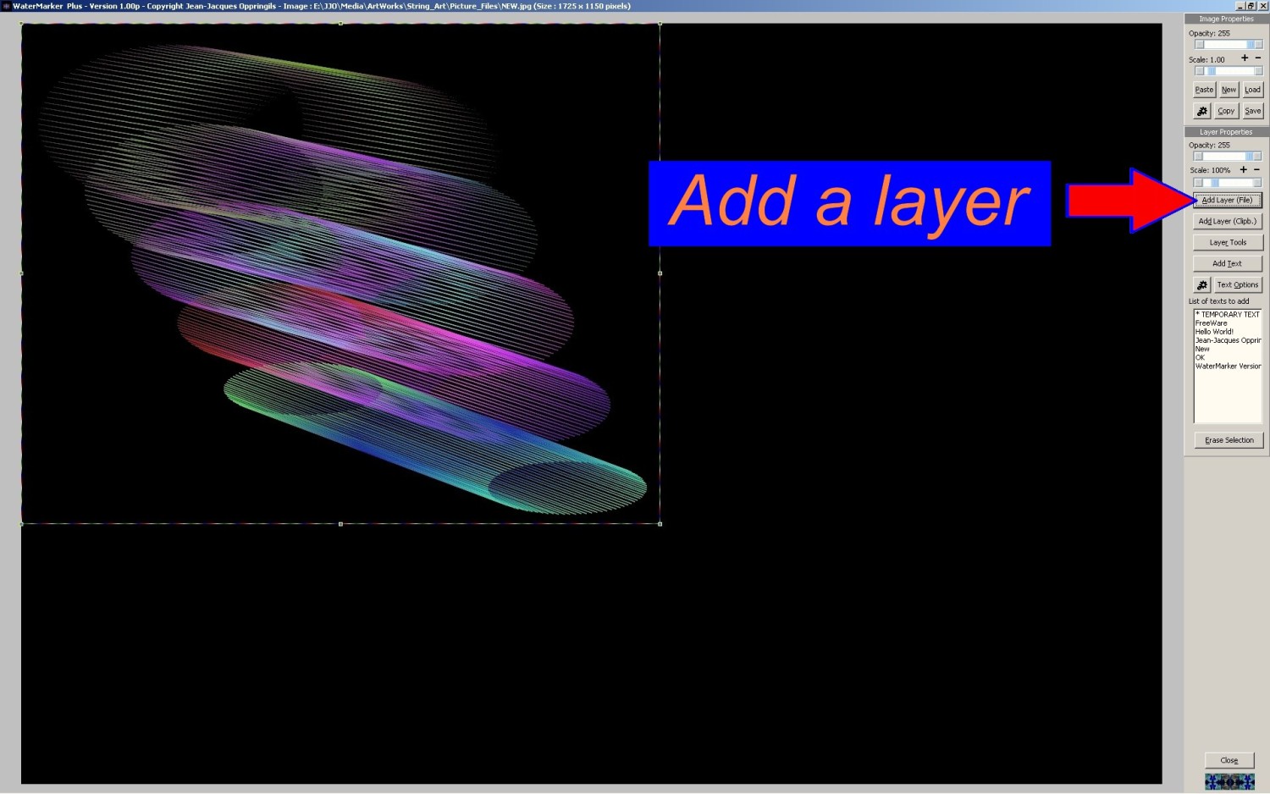
Task: Add a layer from clipboard
Action: click(x=1227, y=222)
